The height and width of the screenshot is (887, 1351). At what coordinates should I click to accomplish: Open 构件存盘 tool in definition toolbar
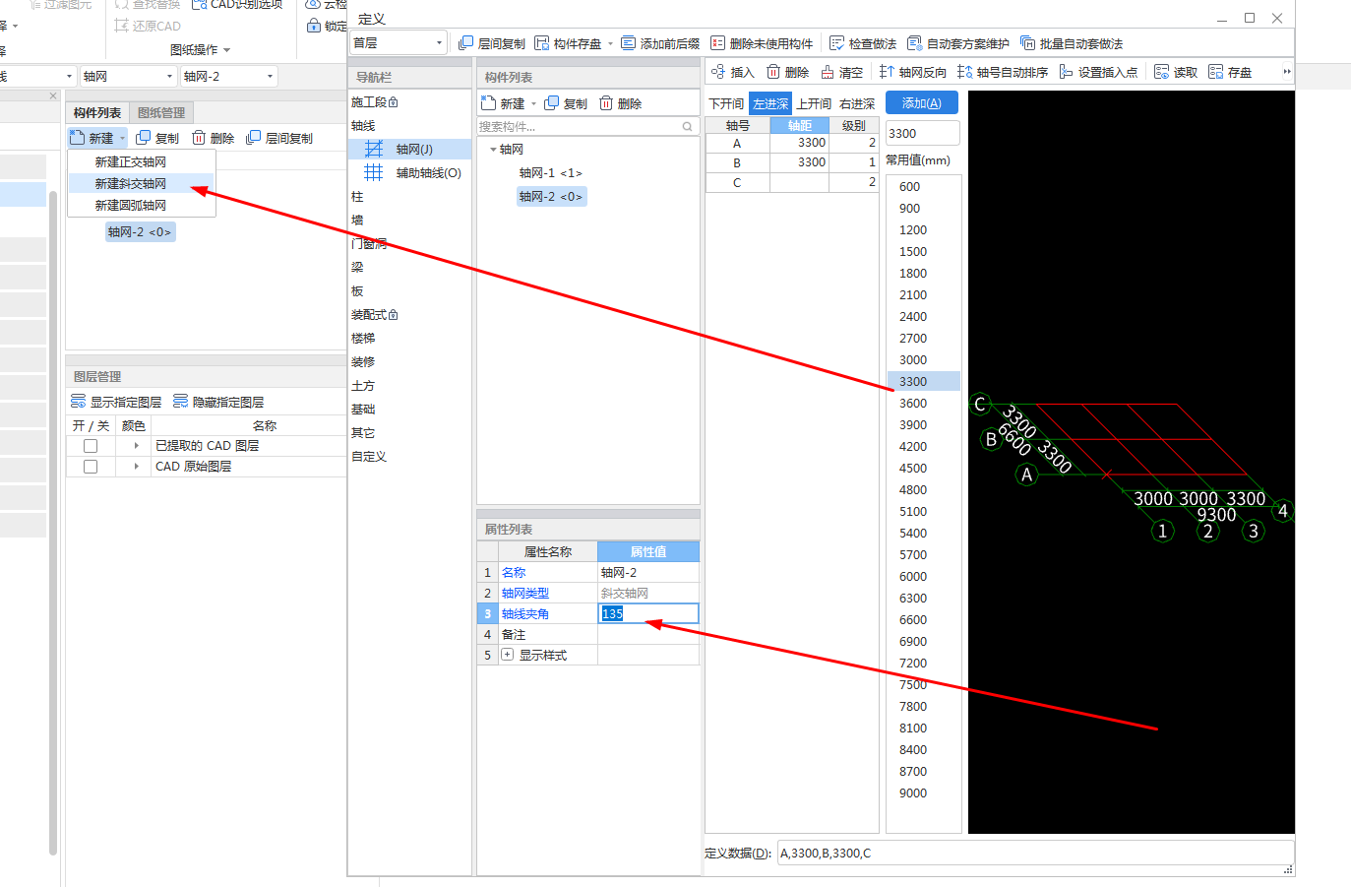(542, 43)
